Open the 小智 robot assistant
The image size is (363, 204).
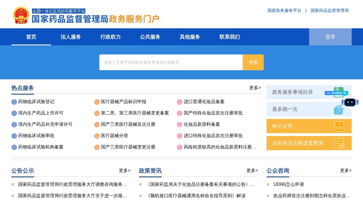(350, 102)
